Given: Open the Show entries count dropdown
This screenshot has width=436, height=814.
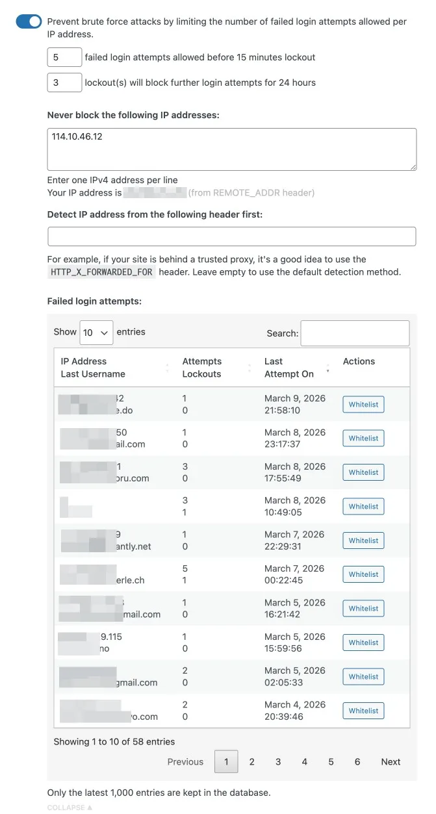Looking at the screenshot, I should point(96,332).
